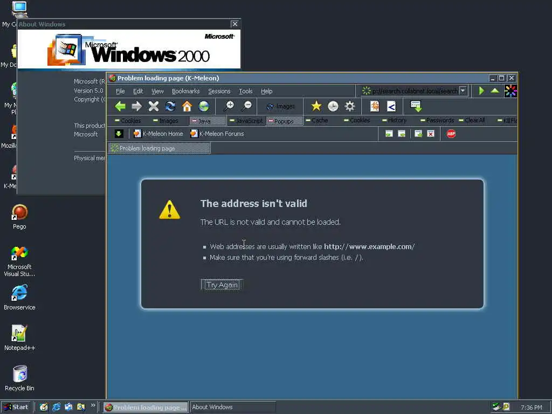Open the File menu
This screenshot has height=414, width=552.
120,91
